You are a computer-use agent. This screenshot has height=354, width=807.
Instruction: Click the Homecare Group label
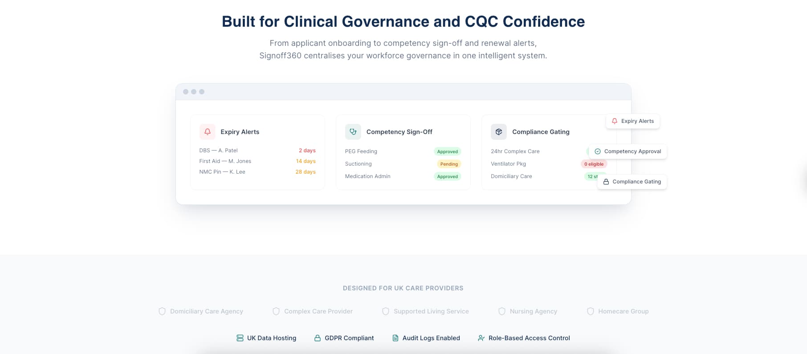click(623, 311)
